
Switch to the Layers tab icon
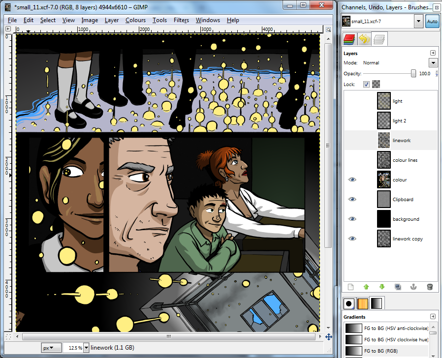379,39
